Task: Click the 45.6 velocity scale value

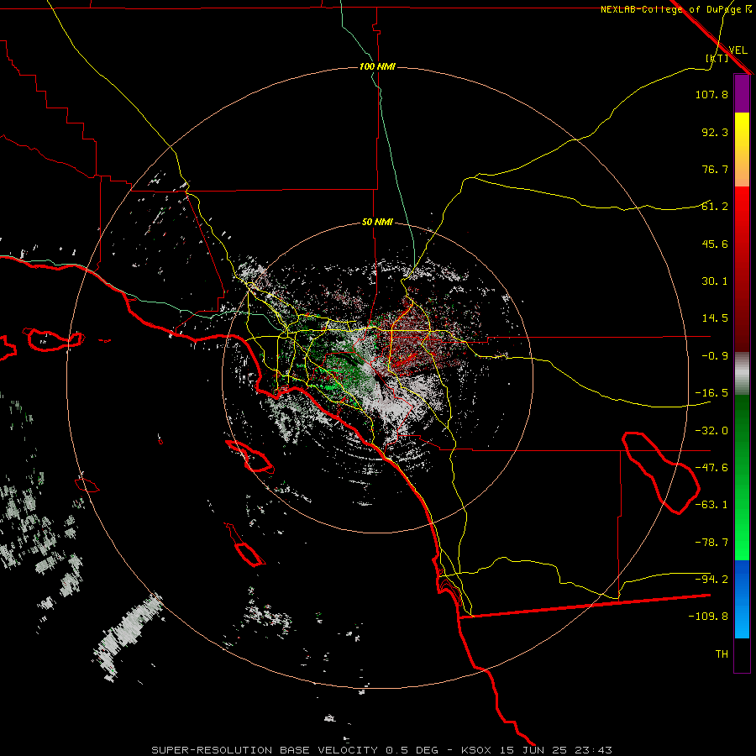Action: [x=715, y=244]
